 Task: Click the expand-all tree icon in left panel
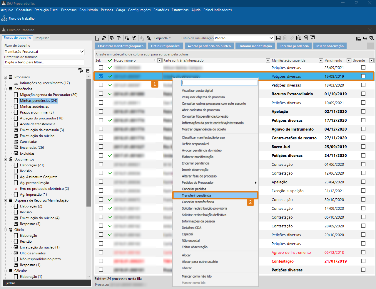tap(81, 71)
